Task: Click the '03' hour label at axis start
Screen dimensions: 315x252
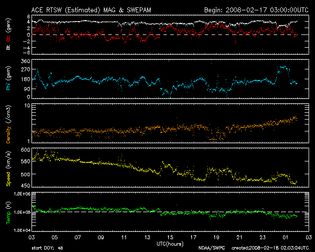Action: 31,238
